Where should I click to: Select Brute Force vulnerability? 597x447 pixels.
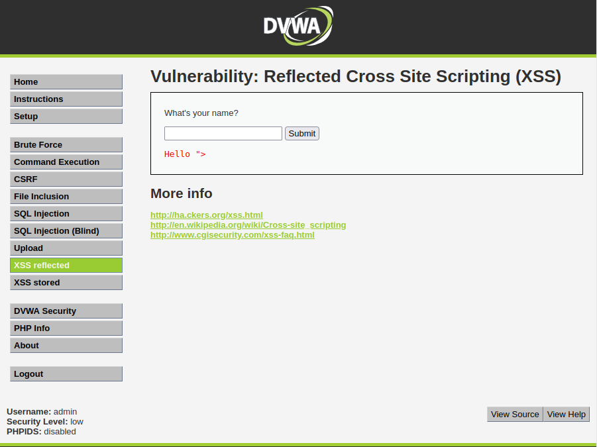click(66, 144)
